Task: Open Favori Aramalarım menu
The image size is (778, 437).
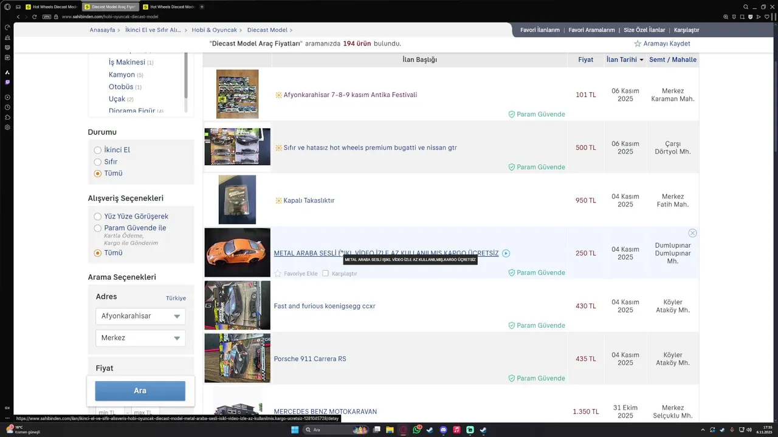Action: [x=591, y=30]
